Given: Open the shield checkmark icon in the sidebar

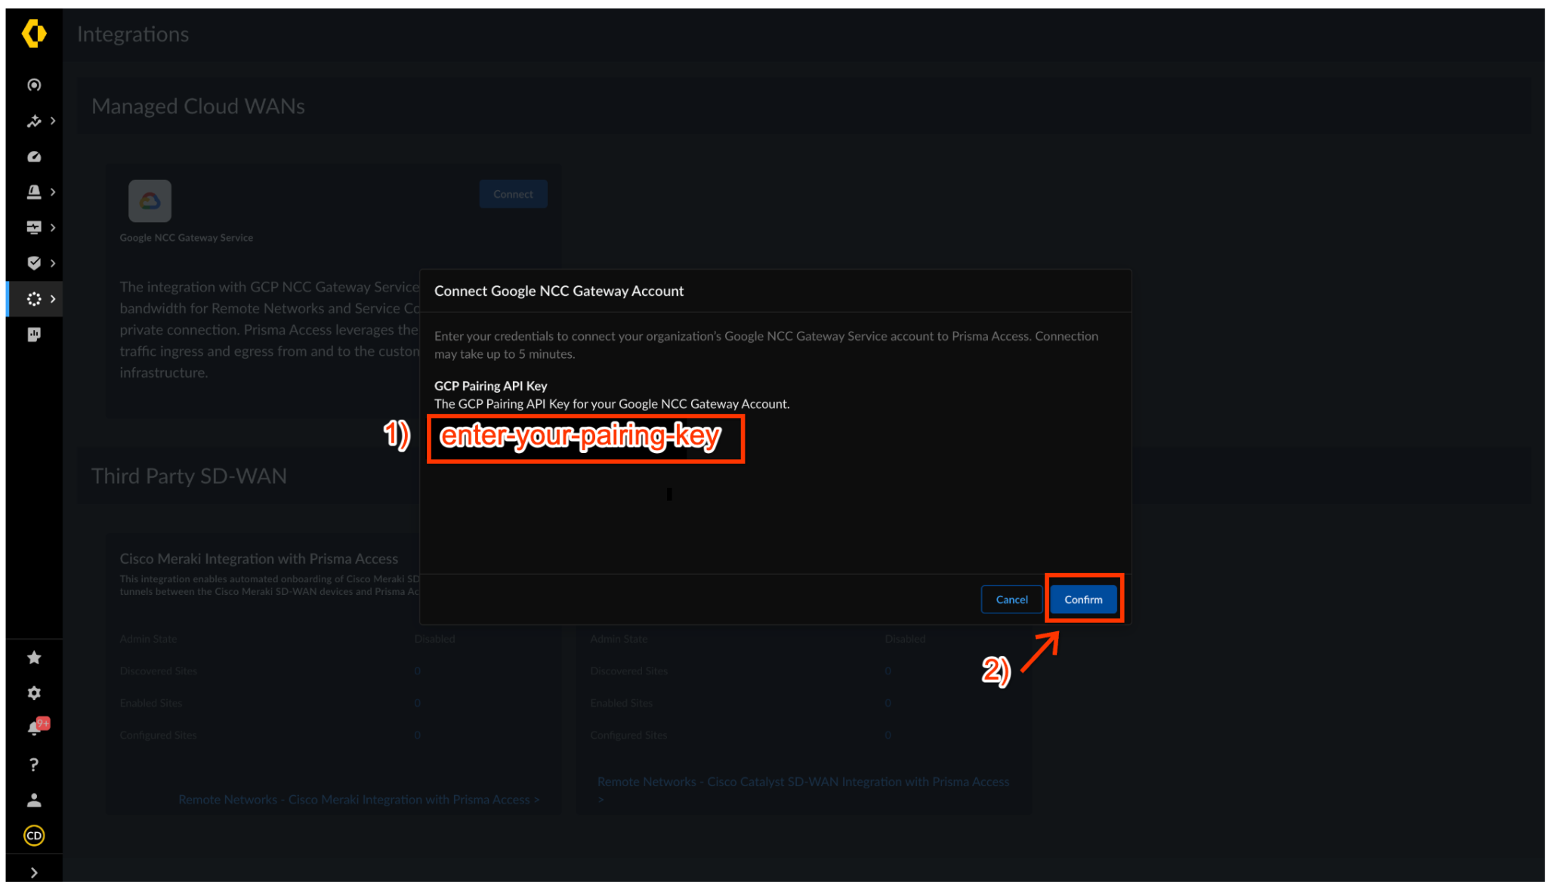Looking at the screenshot, I should pyautogui.click(x=34, y=263).
